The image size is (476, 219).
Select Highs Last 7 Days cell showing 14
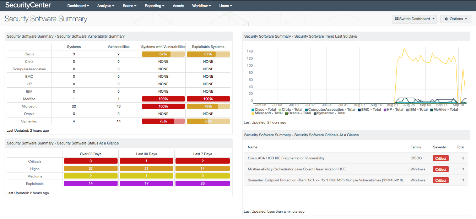[202, 169]
